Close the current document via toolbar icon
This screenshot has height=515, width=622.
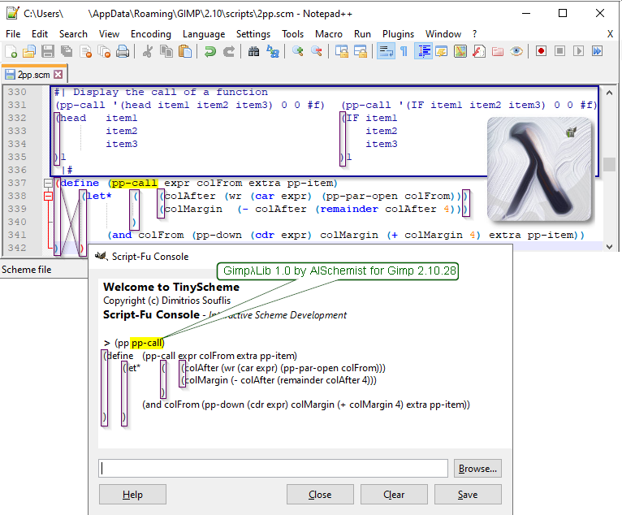click(x=85, y=51)
